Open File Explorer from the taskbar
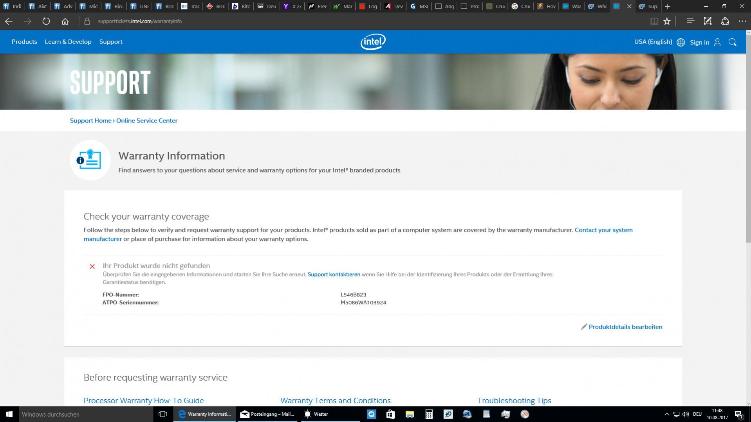This screenshot has width=751, height=422. 410,414
